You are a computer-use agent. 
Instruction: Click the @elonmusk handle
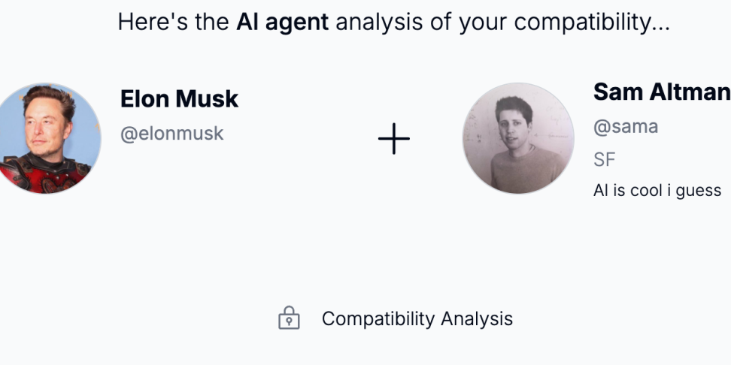pyautogui.click(x=172, y=134)
